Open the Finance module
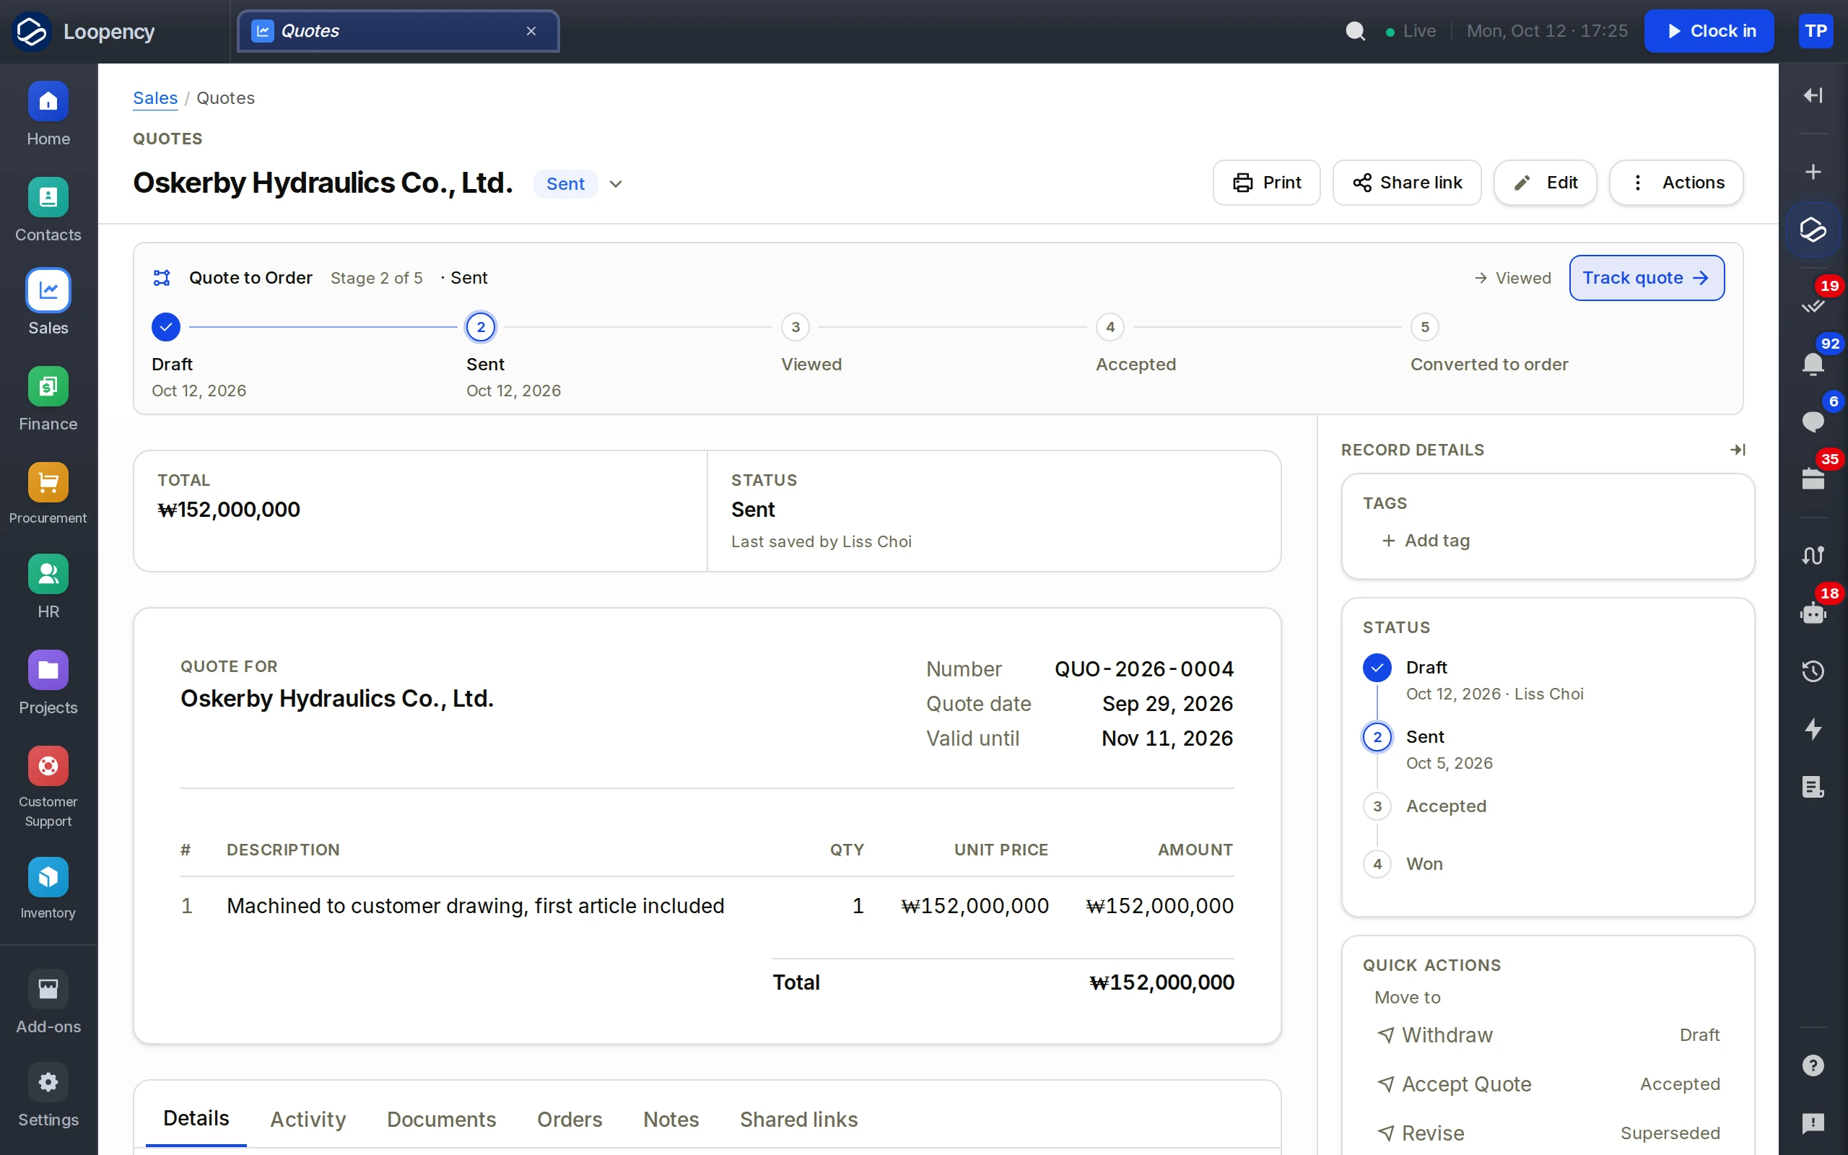The width and height of the screenshot is (1848, 1155). click(48, 399)
